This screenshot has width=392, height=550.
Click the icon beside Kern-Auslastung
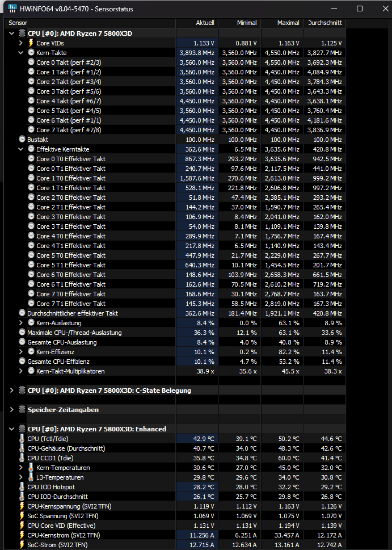click(31, 322)
